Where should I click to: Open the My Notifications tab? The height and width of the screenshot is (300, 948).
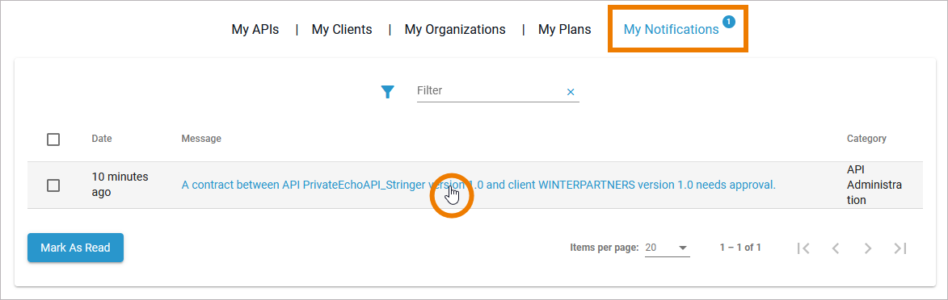(671, 29)
